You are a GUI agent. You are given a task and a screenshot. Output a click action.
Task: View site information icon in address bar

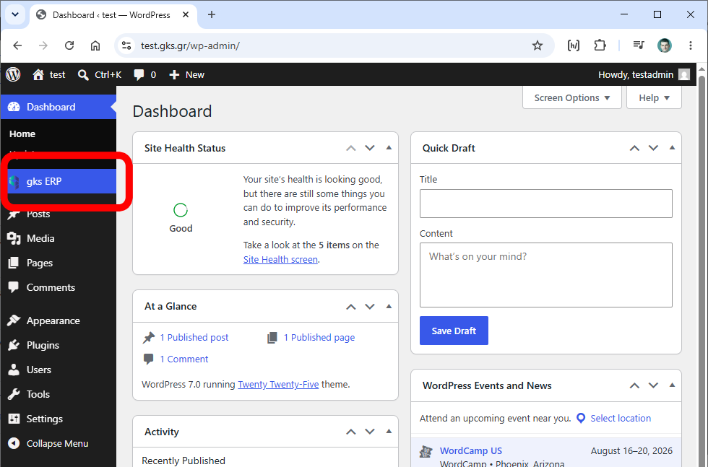pyautogui.click(x=126, y=45)
